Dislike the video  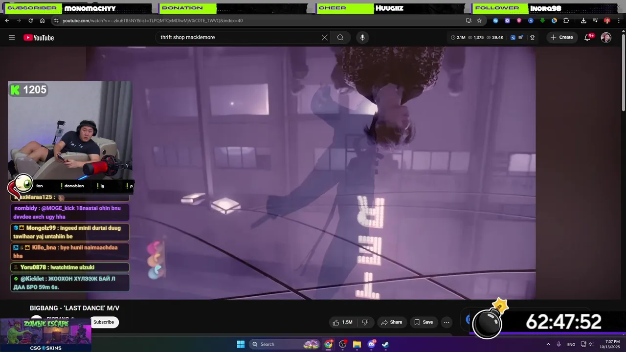pyautogui.click(x=365, y=322)
